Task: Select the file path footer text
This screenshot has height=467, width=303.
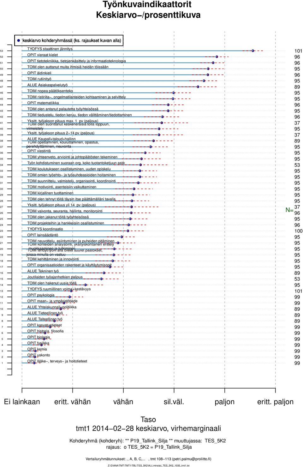Action: pyautogui.click(x=149, y=465)
